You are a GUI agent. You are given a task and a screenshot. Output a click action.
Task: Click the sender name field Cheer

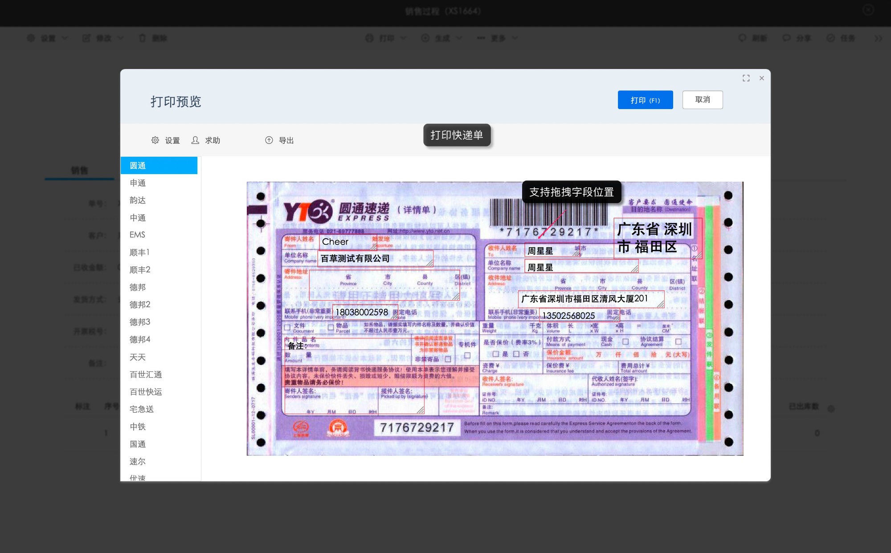click(x=348, y=242)
